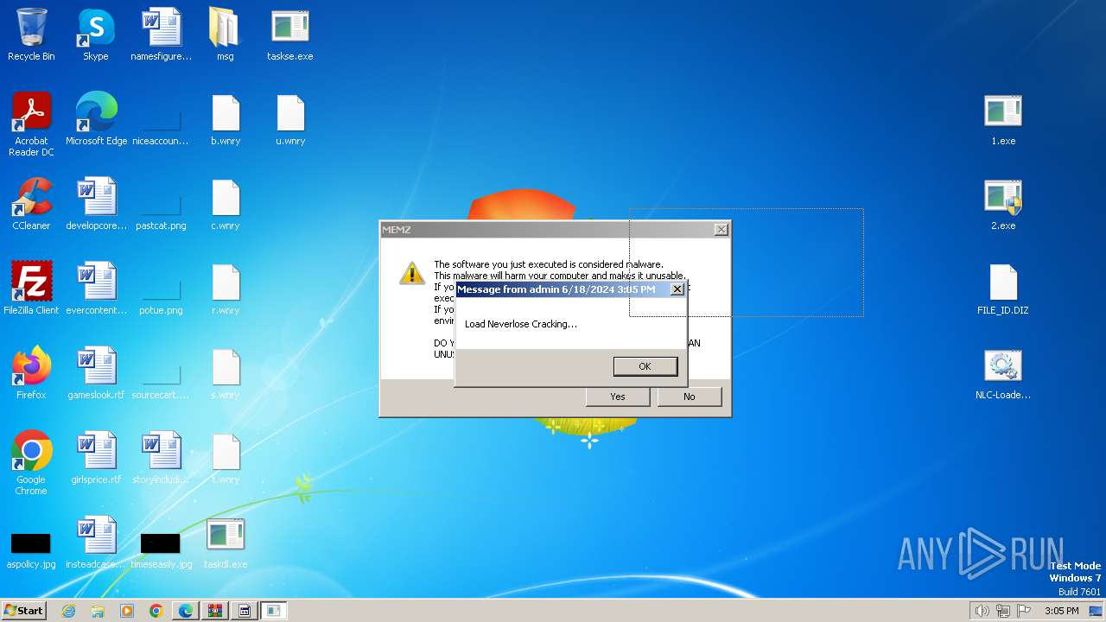Click the Message from admin title bar
The height and width of the screenshot is (622, 1106).
pyautogui.click(x=570, y=289)
